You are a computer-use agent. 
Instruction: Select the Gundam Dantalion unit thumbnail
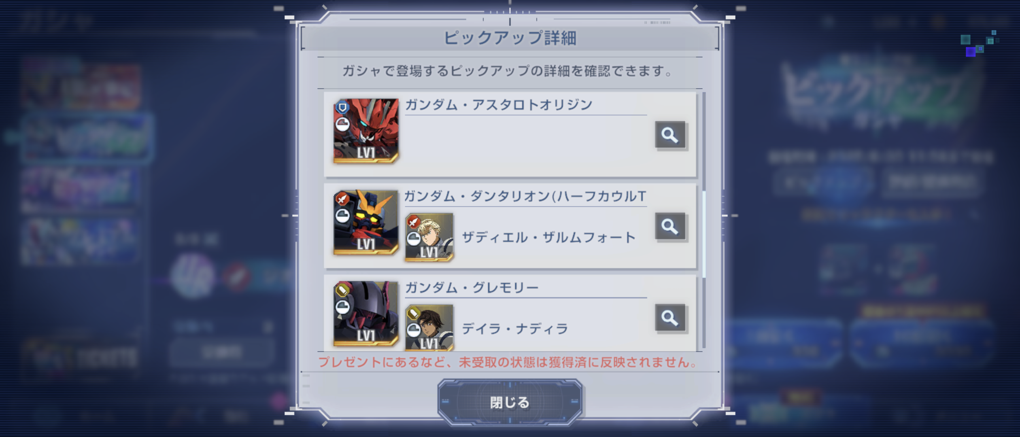pyautogui.click(x=366, y=222)
